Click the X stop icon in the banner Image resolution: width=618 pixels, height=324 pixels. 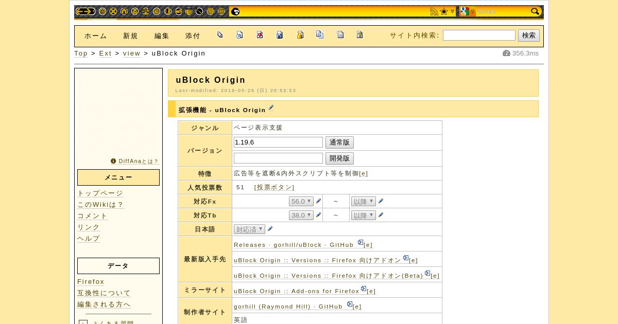coord(113,11)
